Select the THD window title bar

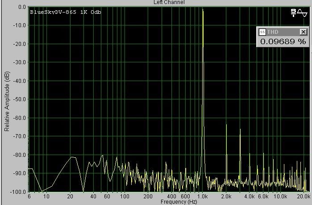(282, 32)
